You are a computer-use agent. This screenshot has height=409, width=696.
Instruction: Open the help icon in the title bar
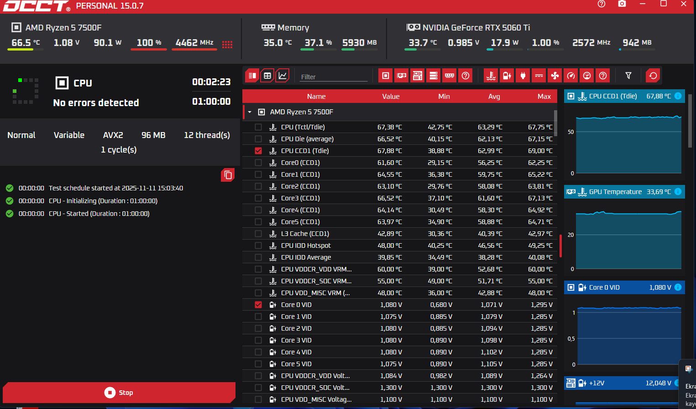pyautogui.click(x=602, y=4)
